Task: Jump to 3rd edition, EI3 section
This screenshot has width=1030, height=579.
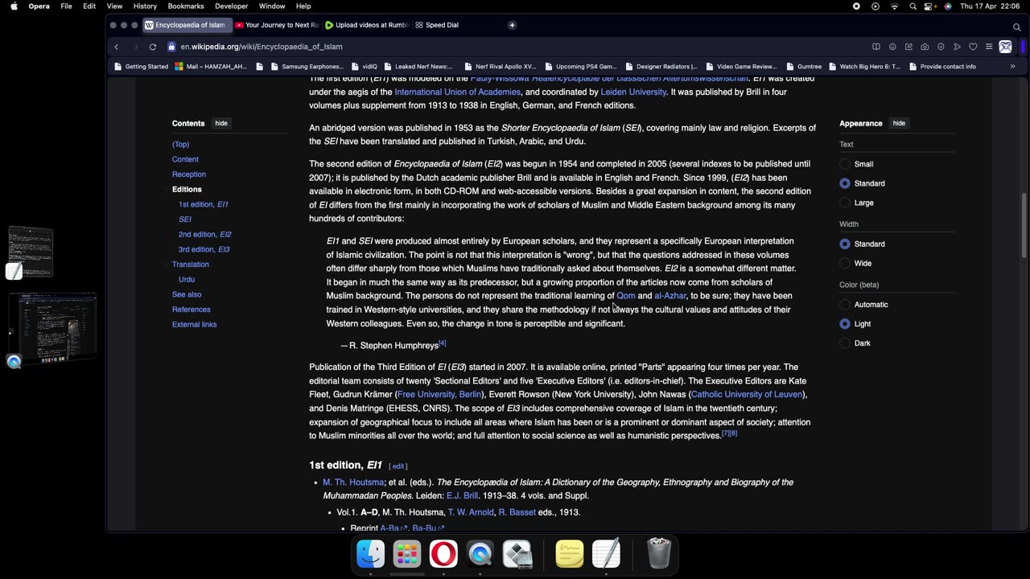Action: (204, 249)
